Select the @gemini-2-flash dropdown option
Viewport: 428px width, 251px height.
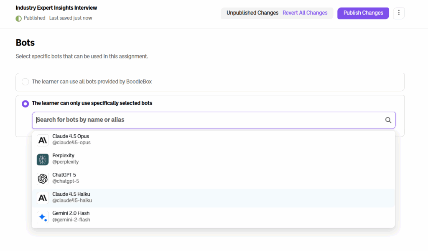point(71,220)
